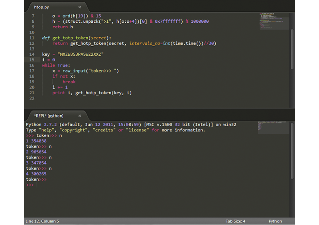Screen dimensions: 319x225
Task: Click line number 22 in gutter
Action: (32, 98)
